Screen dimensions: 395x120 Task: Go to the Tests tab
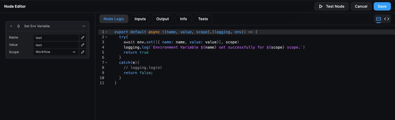coord(203,19)
